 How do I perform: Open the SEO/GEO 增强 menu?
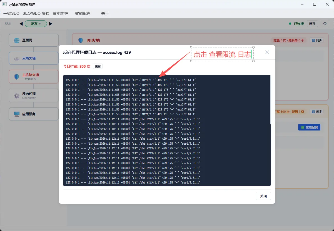[36, 13]
